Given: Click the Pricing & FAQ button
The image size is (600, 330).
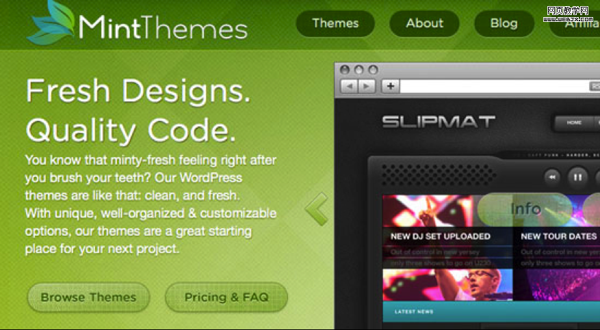Looking at the screenshot, I should click(226, 297).
